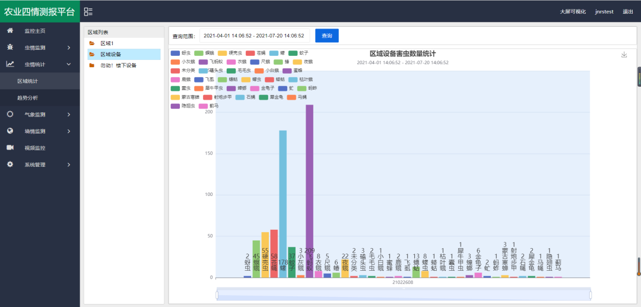641x307 pixels.
Task: Click the folder icon of 勿动！楼下设备
Action: click(92, 65)
